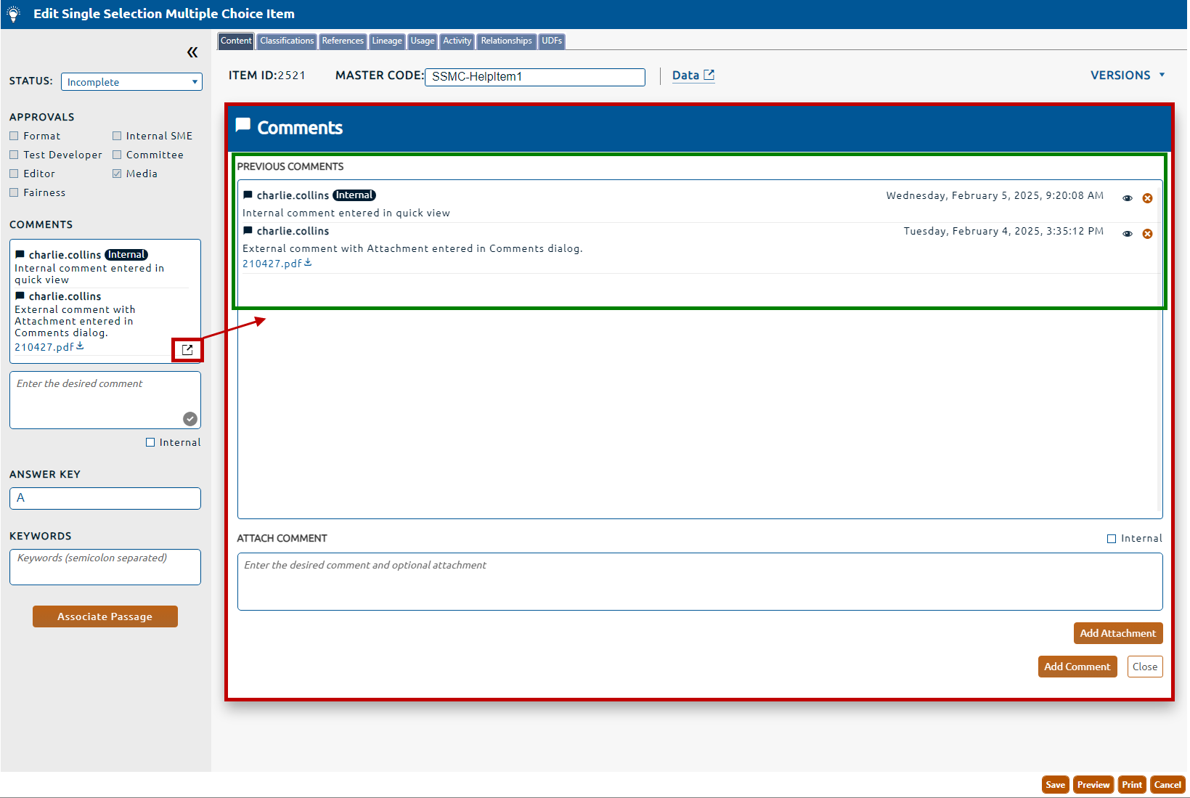Open the Status dropdown showing Incomplete
This screenshot has height=798, width=1190.
click(131, 82)
